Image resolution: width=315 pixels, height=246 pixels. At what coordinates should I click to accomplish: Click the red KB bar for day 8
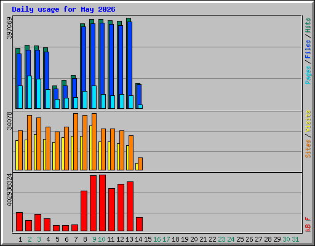pyautogui.click(x=84, y=211)
